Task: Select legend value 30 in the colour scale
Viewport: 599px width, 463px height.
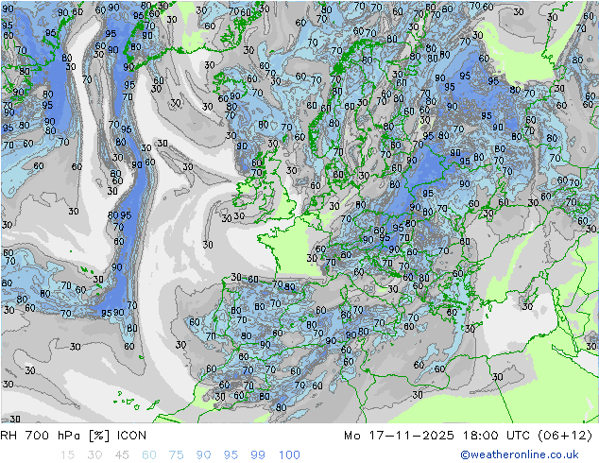Action: click(x=94, y=455)
